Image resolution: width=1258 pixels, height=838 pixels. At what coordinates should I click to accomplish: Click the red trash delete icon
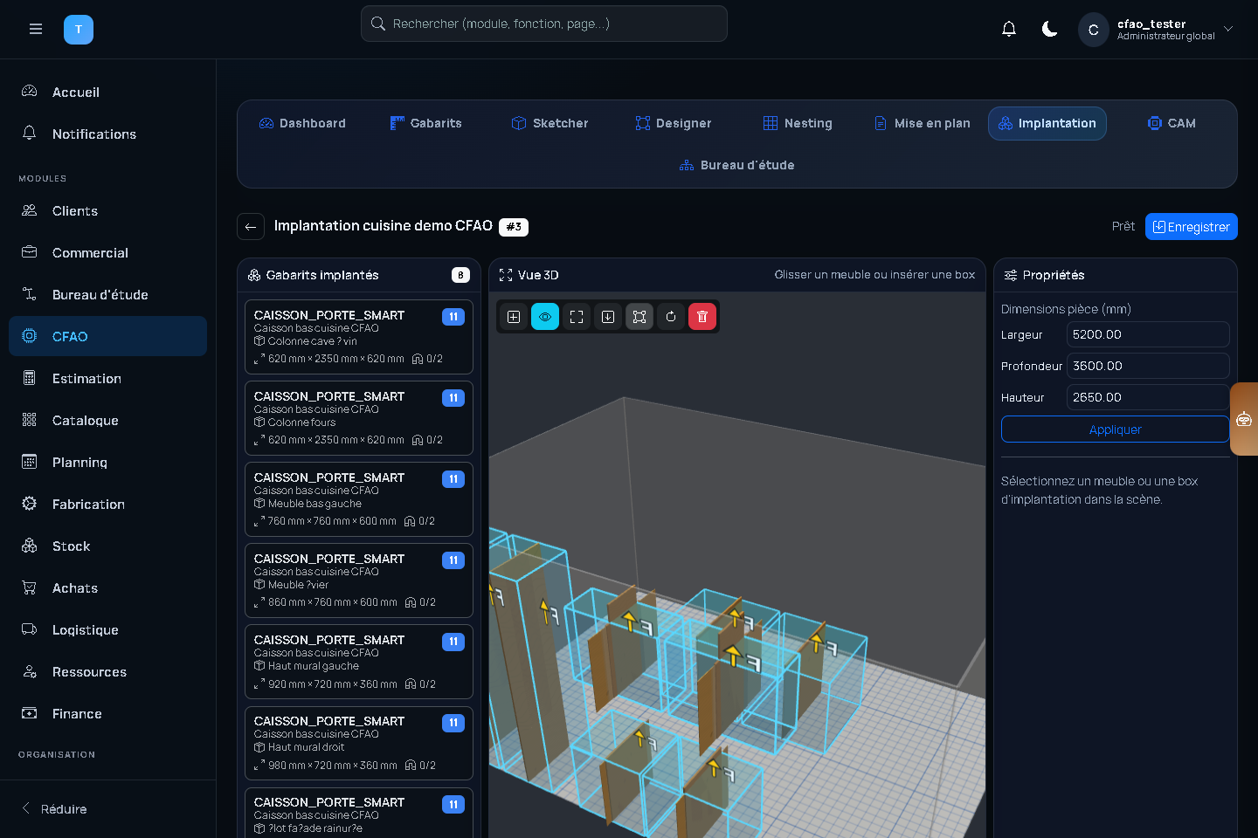pos(702,317)
